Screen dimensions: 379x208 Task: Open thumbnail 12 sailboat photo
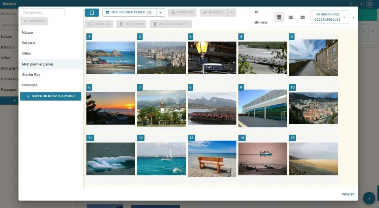(x=161, y=159)
